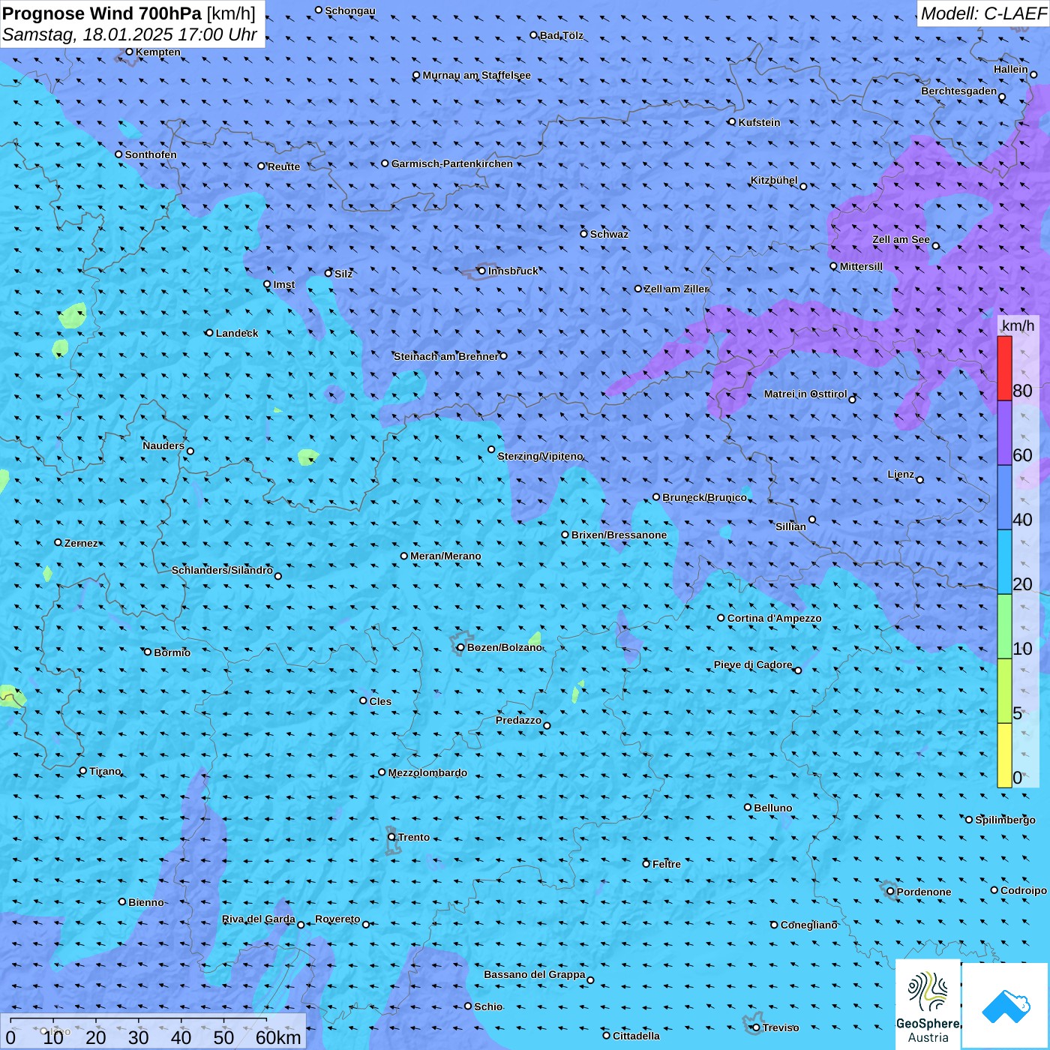
Task: Click the red 80 km/h legend swatch
Action: (x=1004, y=368)
